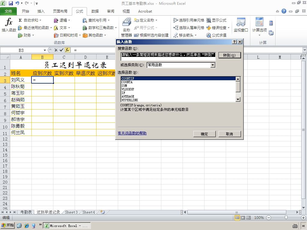This screenshot has width=307, height=230.
Task: Expand the Name Box dropdown arrow
Action: (45, 50)
